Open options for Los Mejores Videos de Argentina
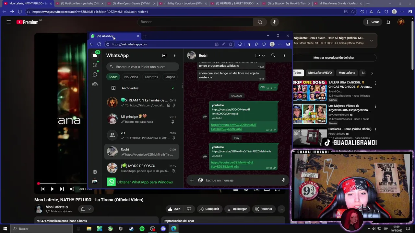The height and width of the screenshot is (233, 415). coord(376,106)
